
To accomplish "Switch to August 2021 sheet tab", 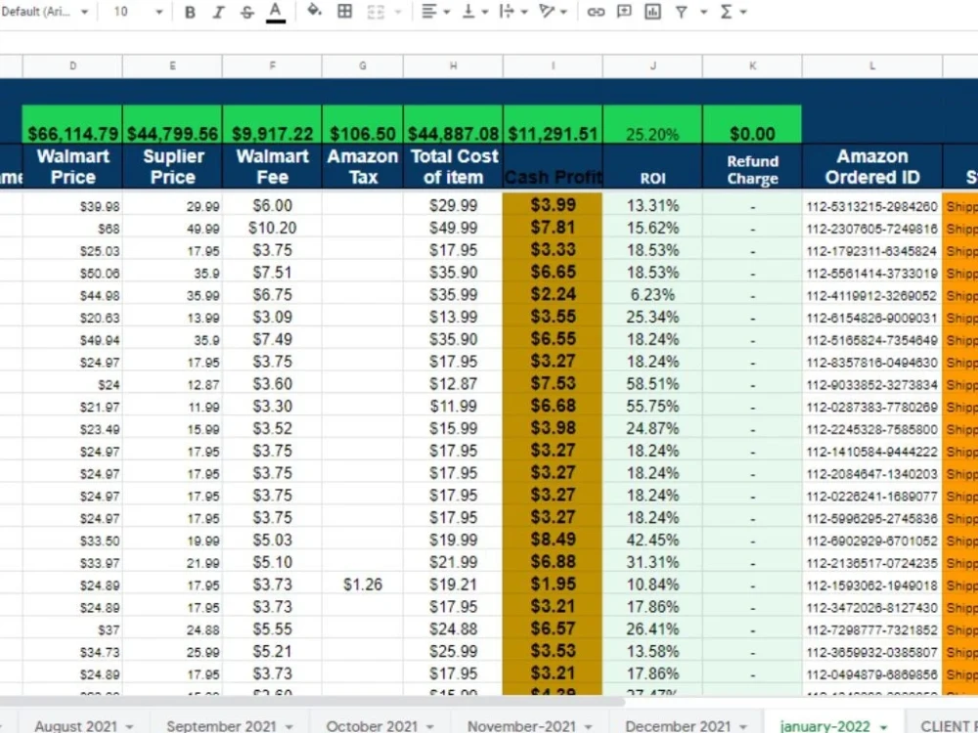I will pos(75,726).
